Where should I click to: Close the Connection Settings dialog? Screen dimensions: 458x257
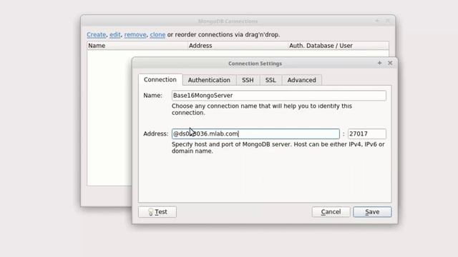390,63
